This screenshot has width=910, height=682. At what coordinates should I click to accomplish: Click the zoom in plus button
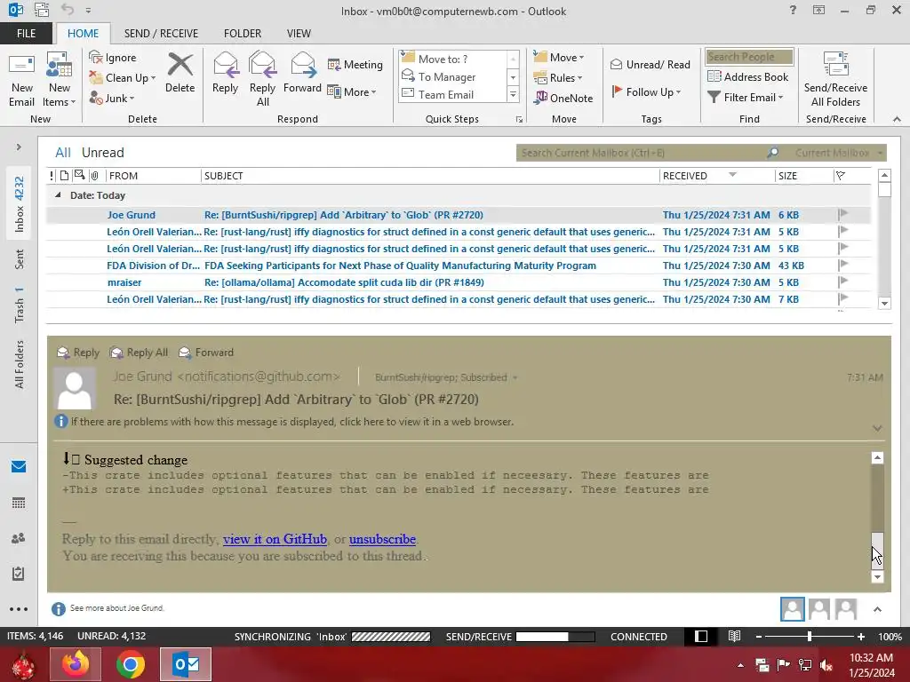click(x=860, y=636)
